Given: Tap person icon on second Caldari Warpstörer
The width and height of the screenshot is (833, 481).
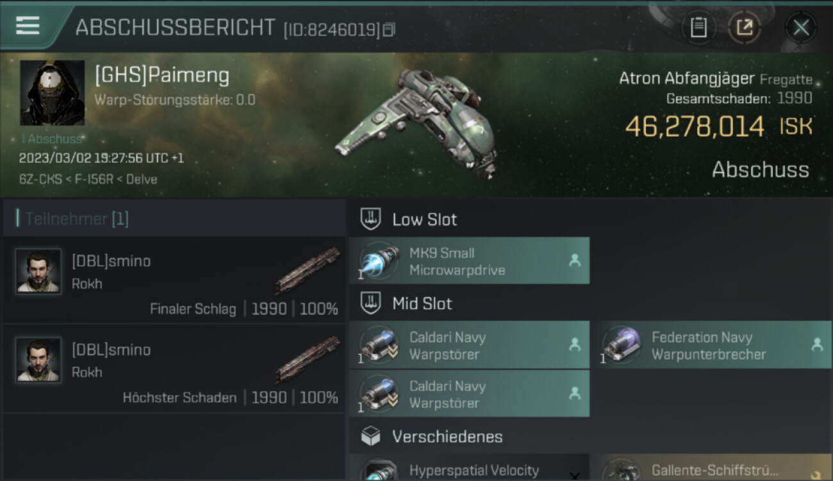Looking at the screenshot, I should [574, 394].
